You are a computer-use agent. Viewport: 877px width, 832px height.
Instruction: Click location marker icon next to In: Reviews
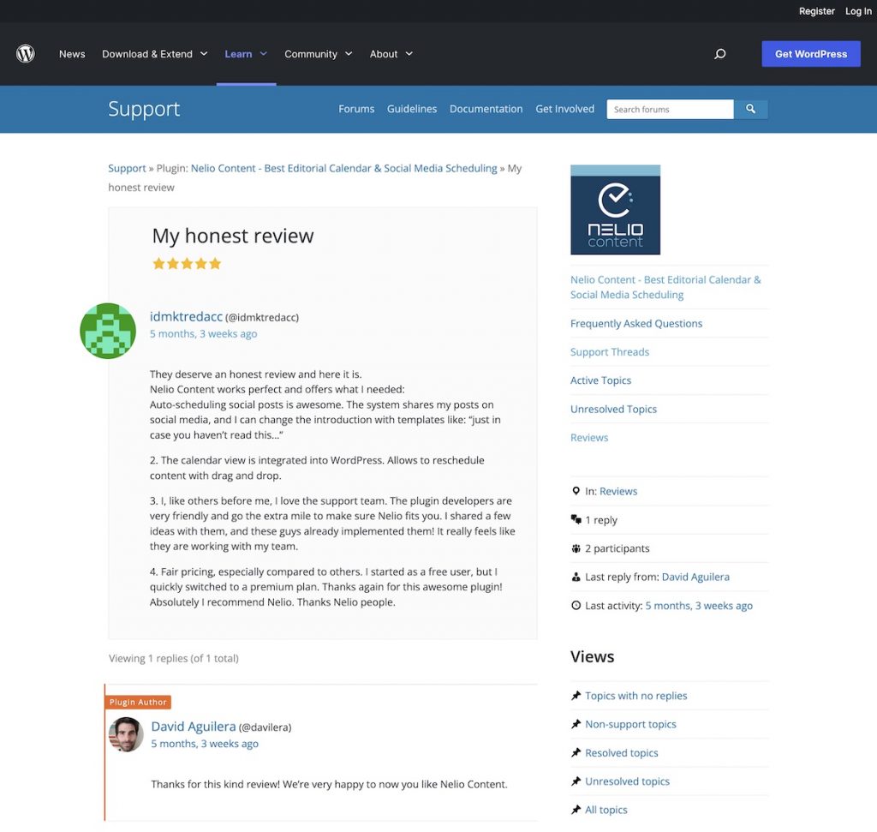click(x=576, y=491)
